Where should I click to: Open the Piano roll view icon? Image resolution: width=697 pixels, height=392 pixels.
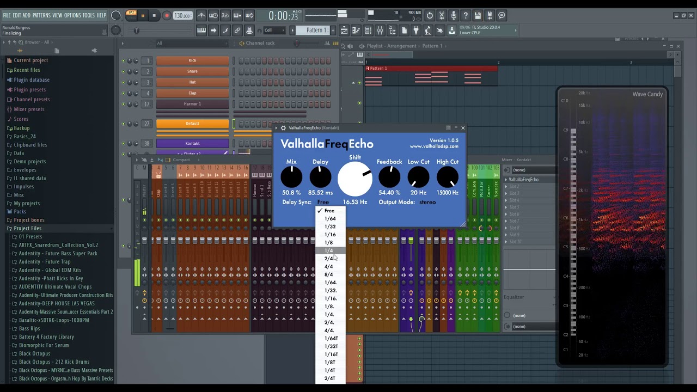click(356, 30)
